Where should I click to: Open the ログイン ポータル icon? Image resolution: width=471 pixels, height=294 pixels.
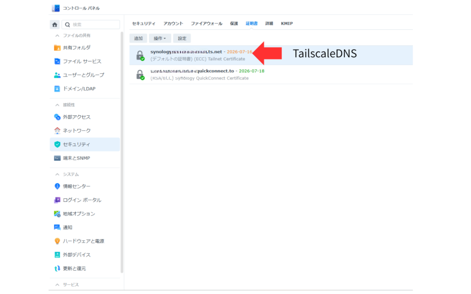[x=57, y=200]
